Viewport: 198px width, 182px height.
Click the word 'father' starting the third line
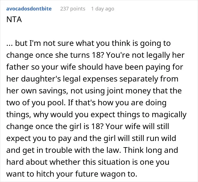point(18,67)
